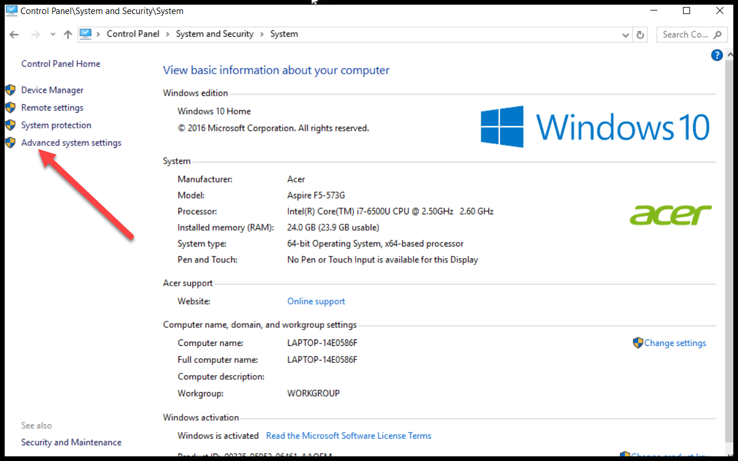Open Help with the question mark icon

[717, 55]
